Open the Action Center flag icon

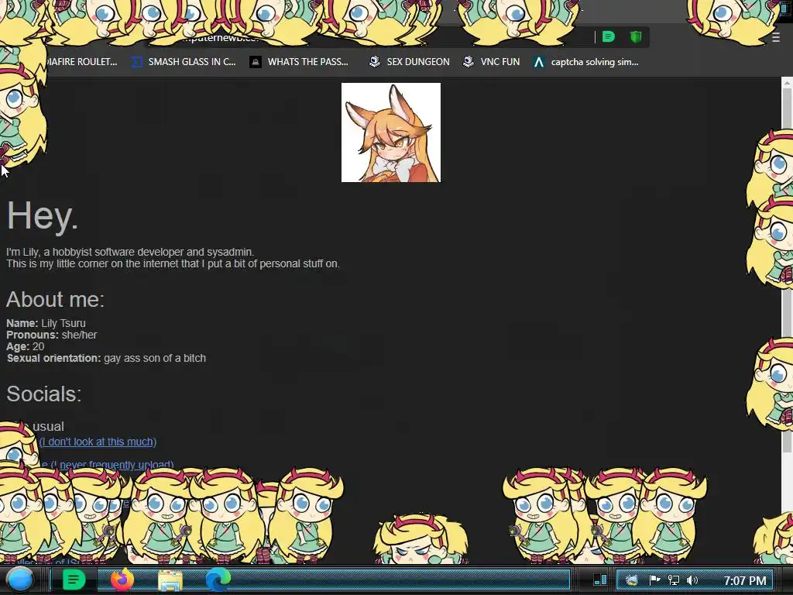pyautogui.click(x=654, y=580)
